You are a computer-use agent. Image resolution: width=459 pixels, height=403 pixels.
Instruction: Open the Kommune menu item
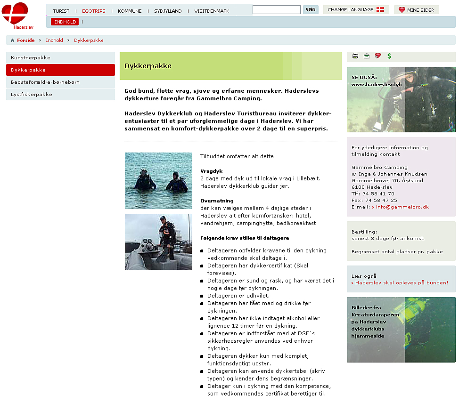tap(130, 11)
